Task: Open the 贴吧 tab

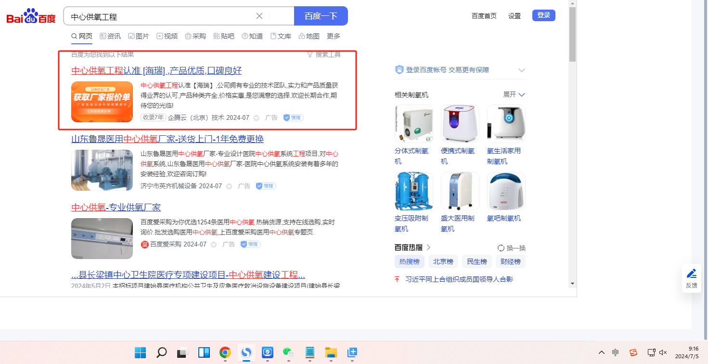Action: click(224, 36)
